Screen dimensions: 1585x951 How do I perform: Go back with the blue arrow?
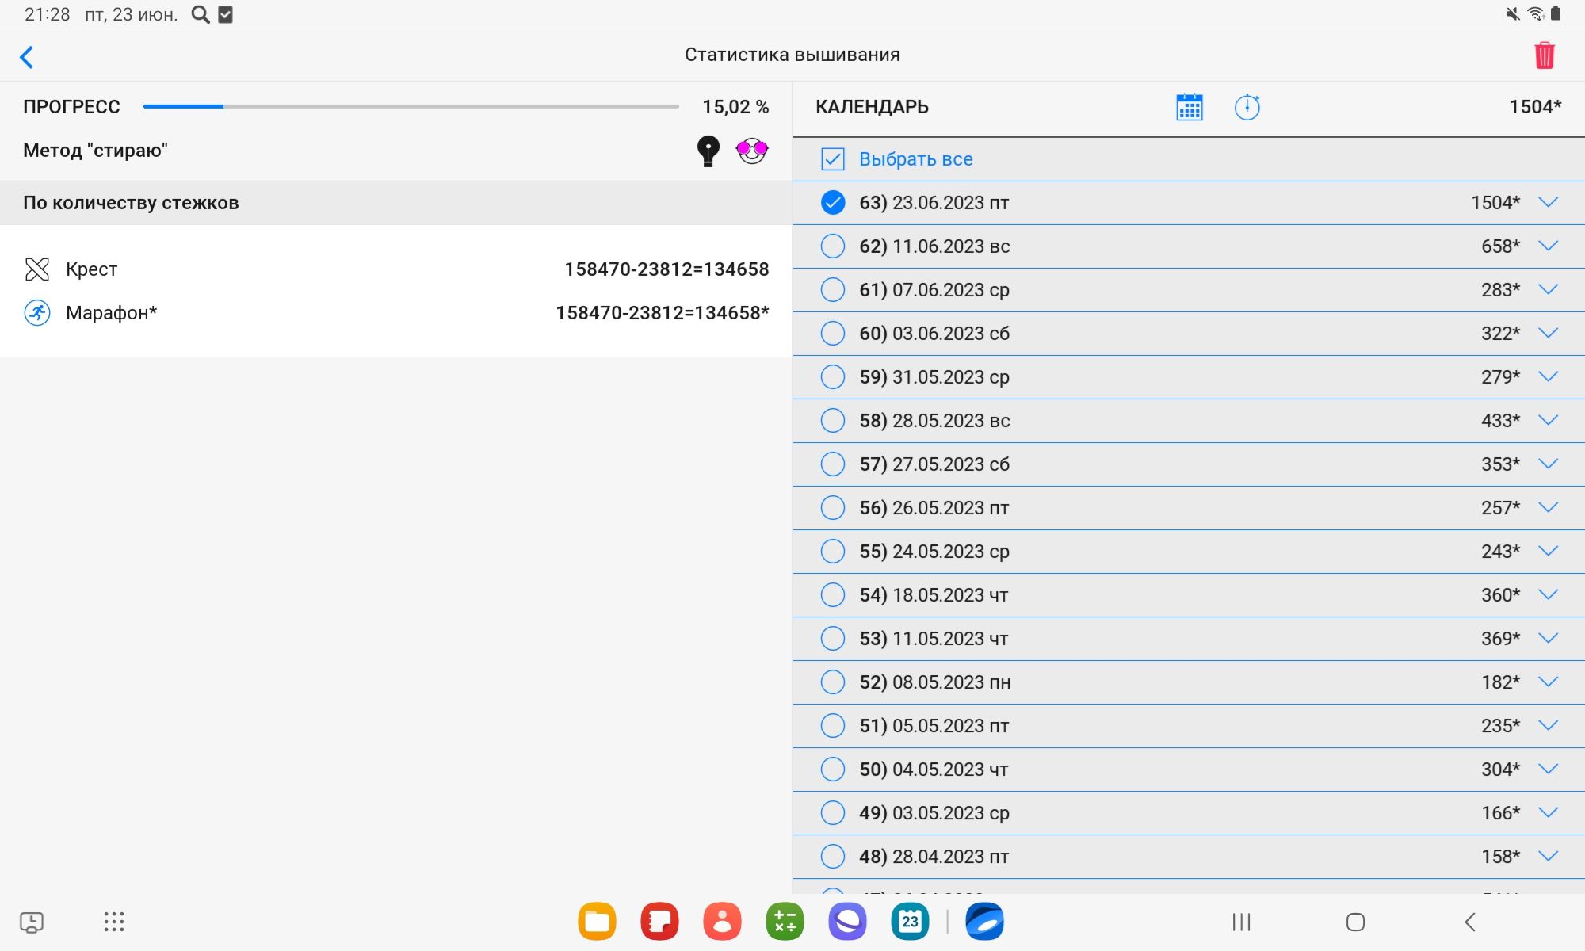point(27,57)
